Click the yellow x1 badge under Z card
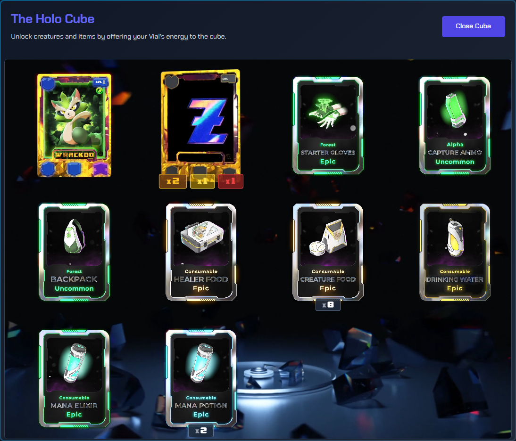Image resolution: width=516 pixels, height=441 pixels. point(202,181)
